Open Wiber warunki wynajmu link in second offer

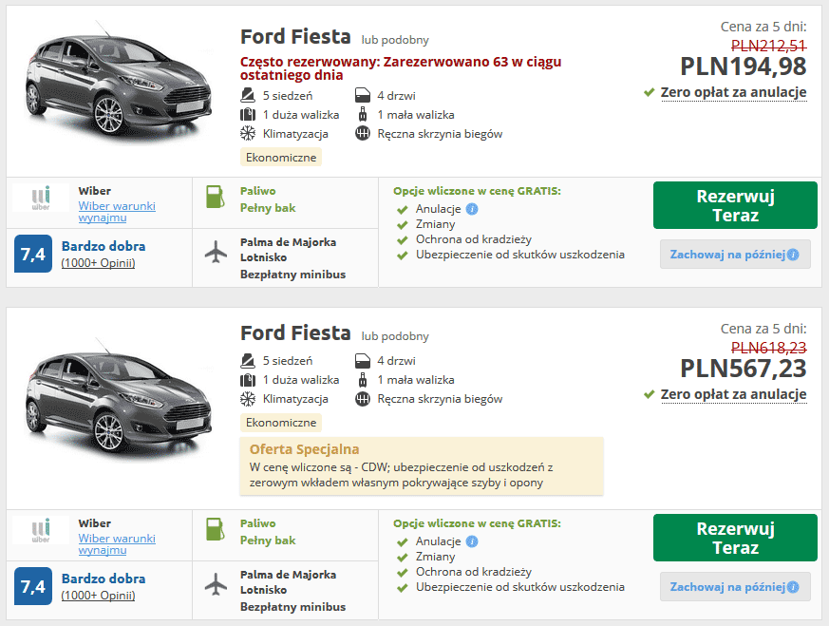pos(117,544)
